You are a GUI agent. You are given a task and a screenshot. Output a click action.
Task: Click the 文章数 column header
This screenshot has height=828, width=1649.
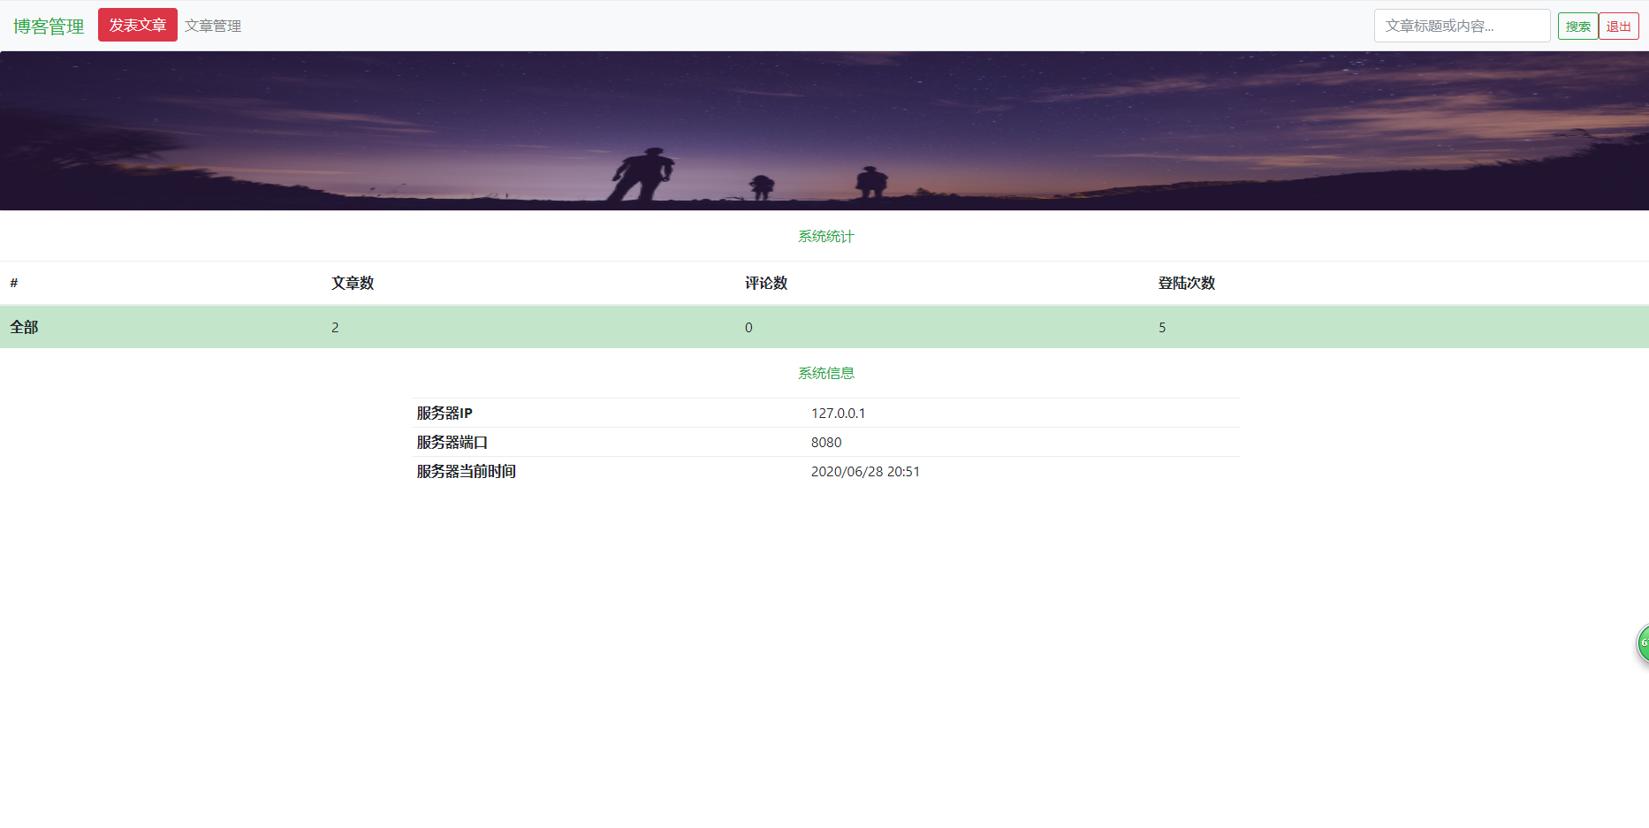click(x=353, y=283)
